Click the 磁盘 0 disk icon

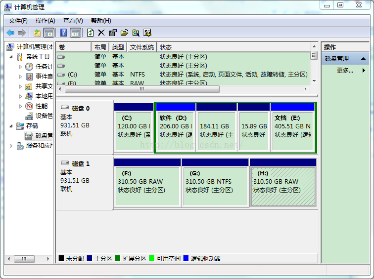[65, 107]
